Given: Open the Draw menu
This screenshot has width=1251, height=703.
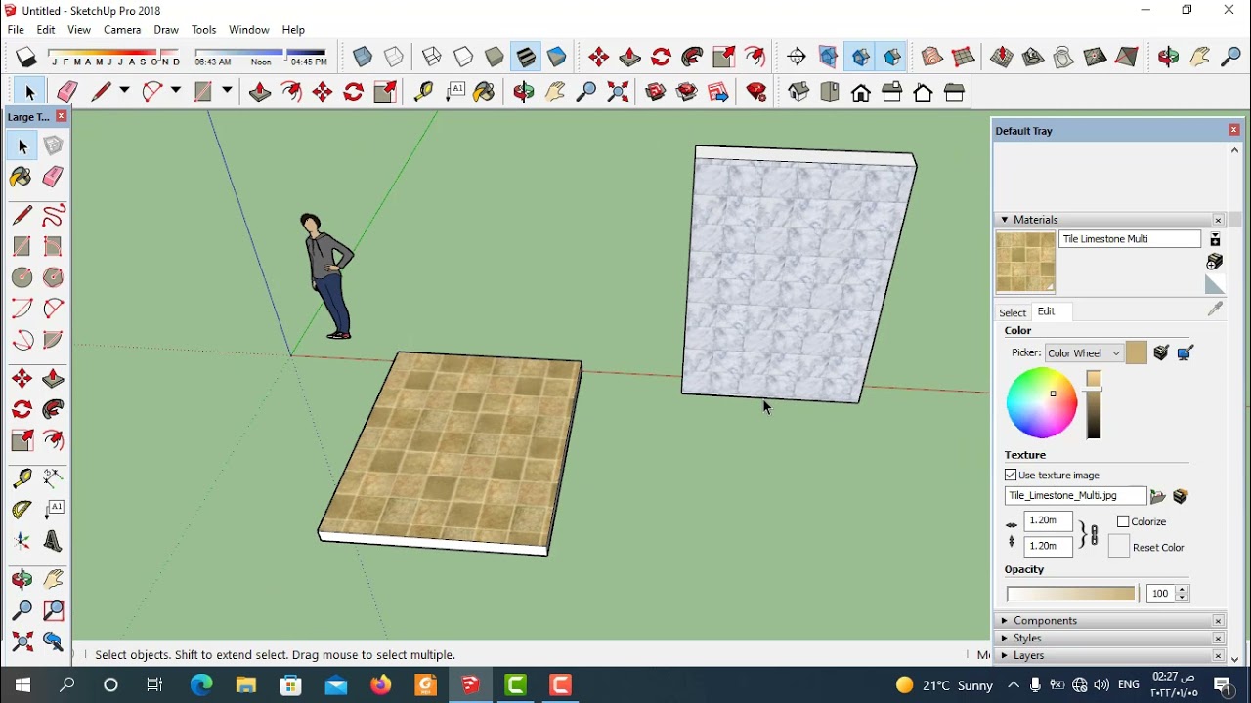Looking at the screenshot, I should coord(166,30).
